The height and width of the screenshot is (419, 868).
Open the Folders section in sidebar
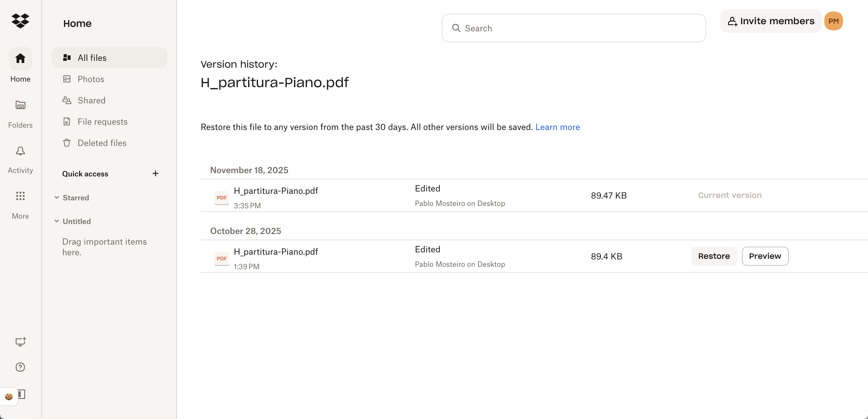20,113
